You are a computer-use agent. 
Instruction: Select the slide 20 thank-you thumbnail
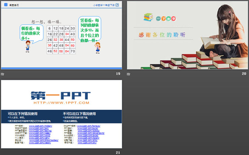point(187,35)
